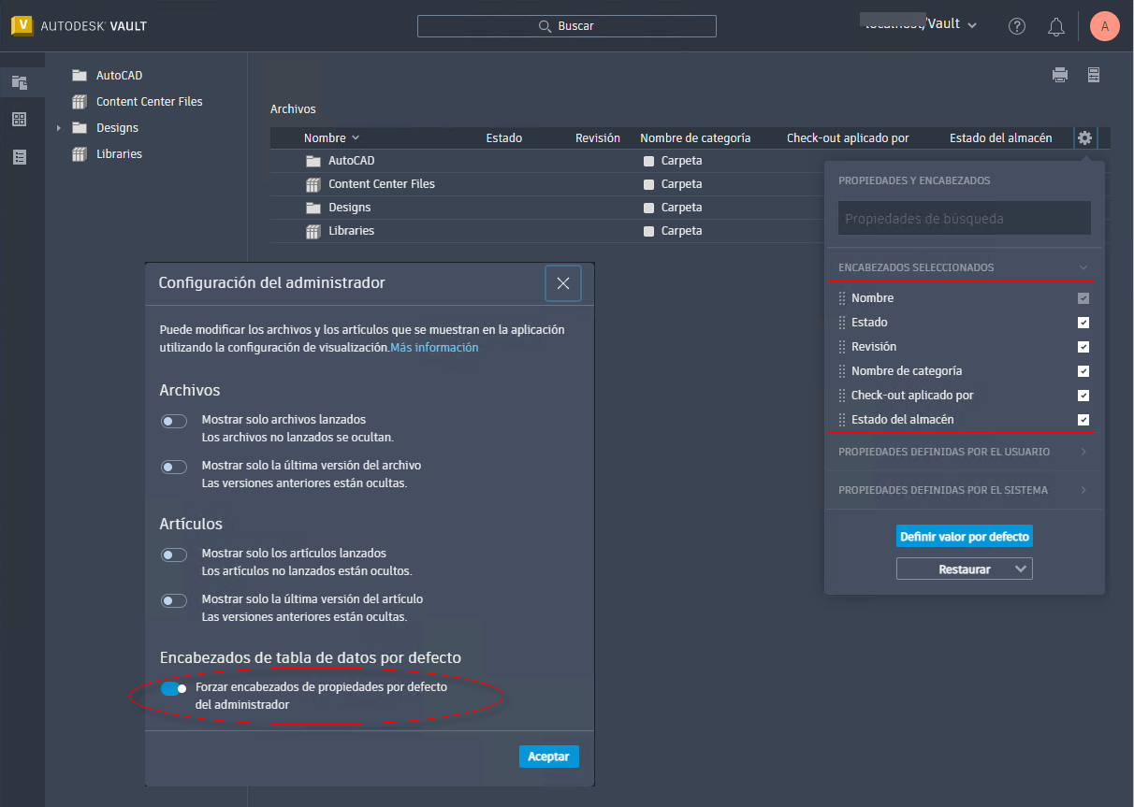The height and width of the screenshot is (807, 1134).
Task: Toggle Mostrar solo la última versión del artículo
Action: click(x=174, y=600)
